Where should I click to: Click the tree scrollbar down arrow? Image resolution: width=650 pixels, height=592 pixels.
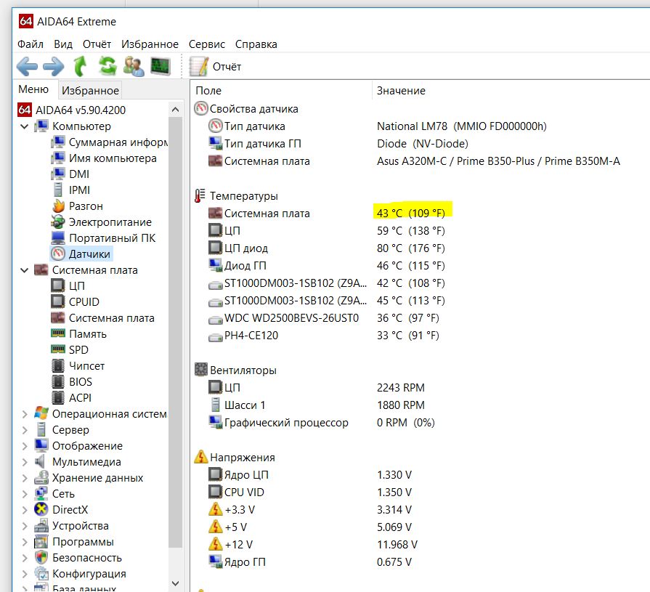175,584
